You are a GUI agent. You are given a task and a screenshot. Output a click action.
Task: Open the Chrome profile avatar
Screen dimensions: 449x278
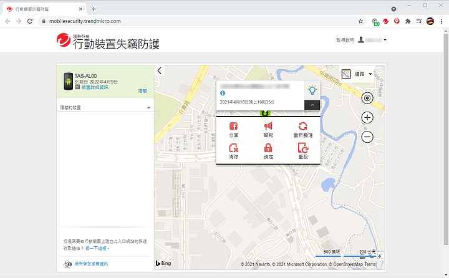pyautogui.click(x=430, y=21)
